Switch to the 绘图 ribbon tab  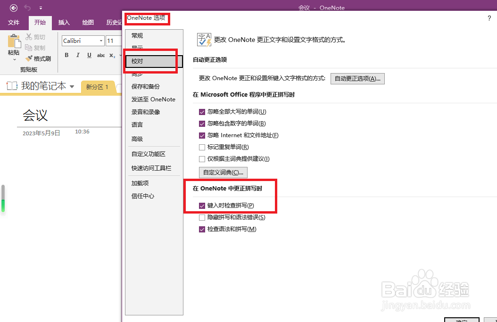pyautogui.click(x=88, y=23)
